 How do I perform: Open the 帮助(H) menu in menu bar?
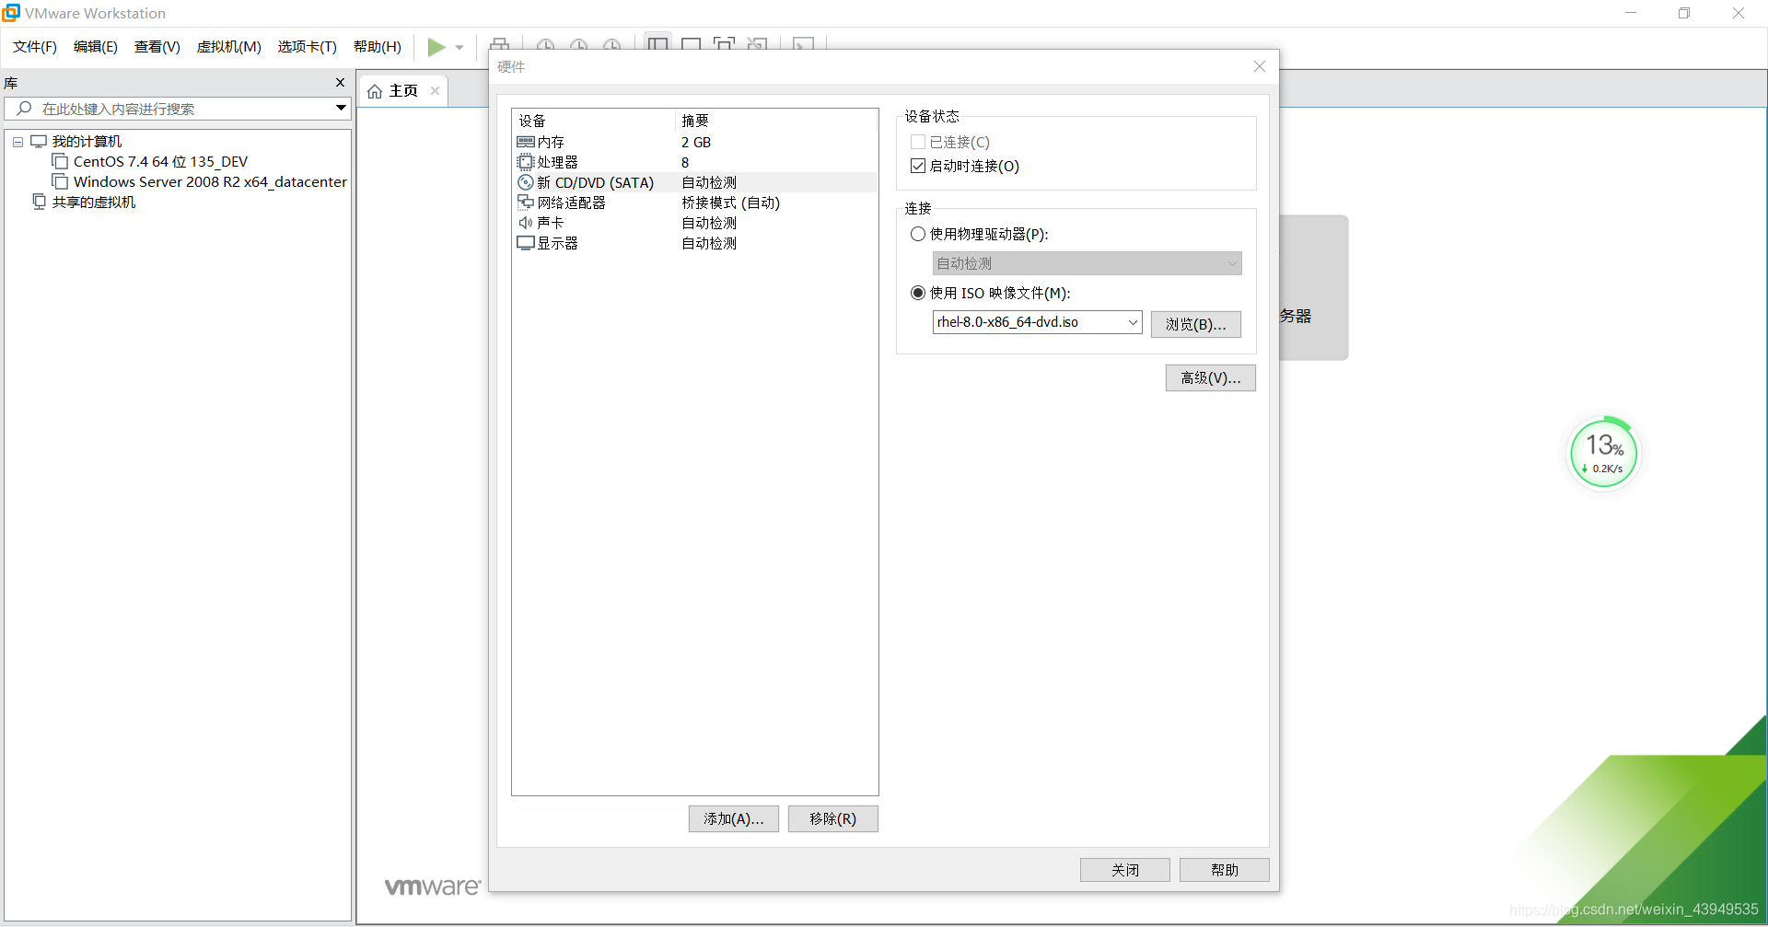(378, 47)
